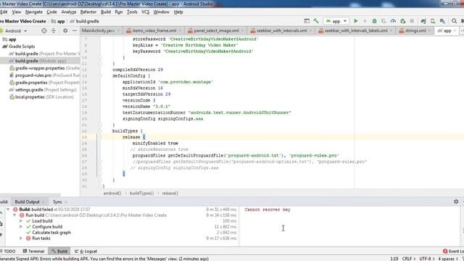
Task: Click the Run with Coverage icon
Action: coord(384,21)
